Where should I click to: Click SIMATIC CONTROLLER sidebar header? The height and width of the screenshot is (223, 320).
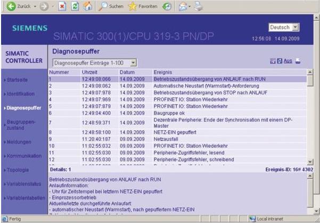point(24,57)
